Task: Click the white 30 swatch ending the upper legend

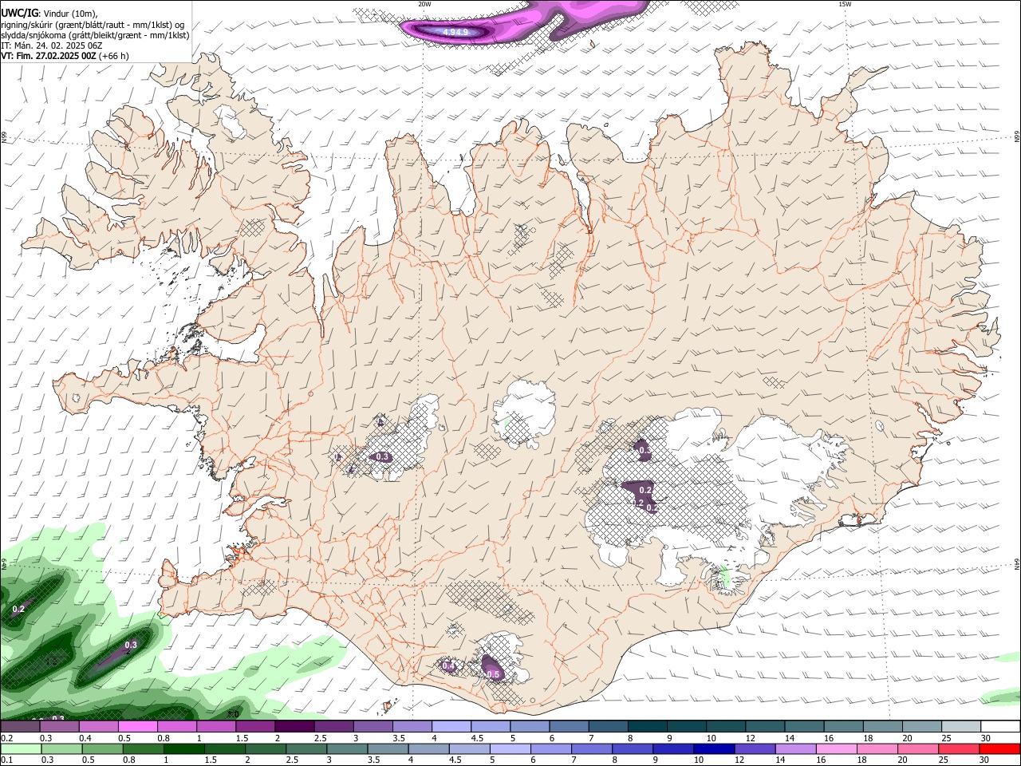Action: [1000, 727]
